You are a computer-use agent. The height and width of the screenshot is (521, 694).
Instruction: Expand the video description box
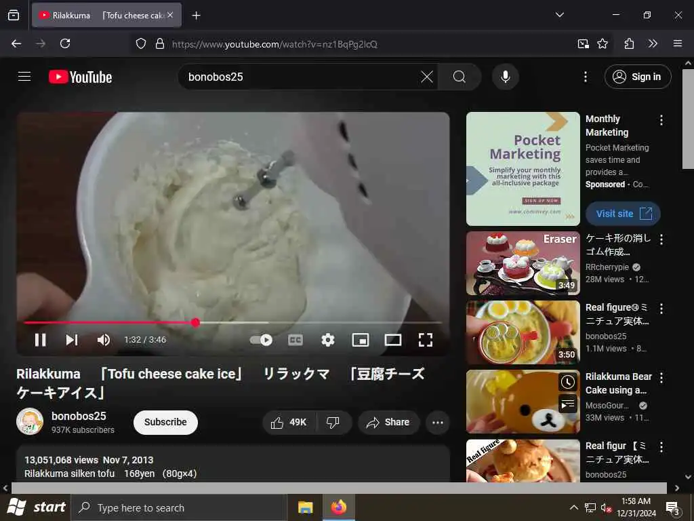(233, 463)
